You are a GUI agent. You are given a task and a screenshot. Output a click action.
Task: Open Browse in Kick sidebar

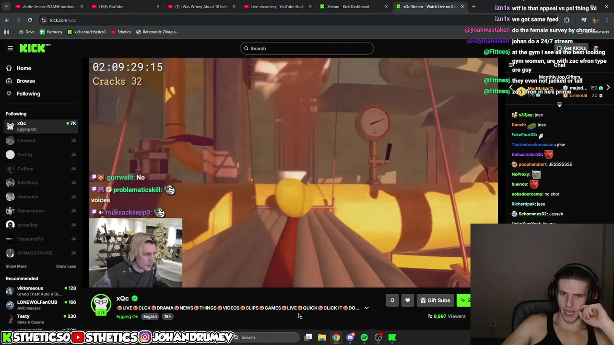[25, 81]
